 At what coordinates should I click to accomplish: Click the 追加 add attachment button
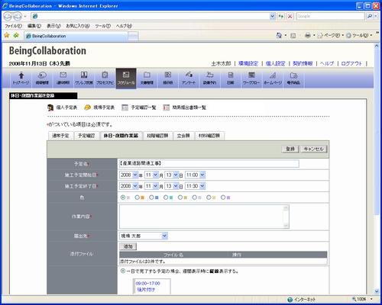(128, 246)
